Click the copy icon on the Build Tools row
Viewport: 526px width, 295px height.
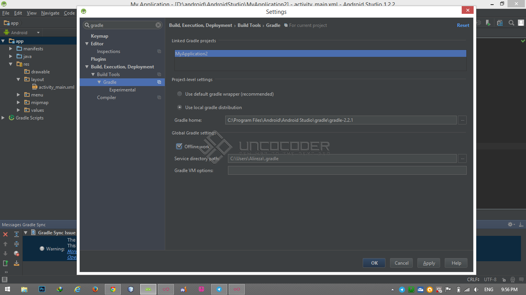159,75
